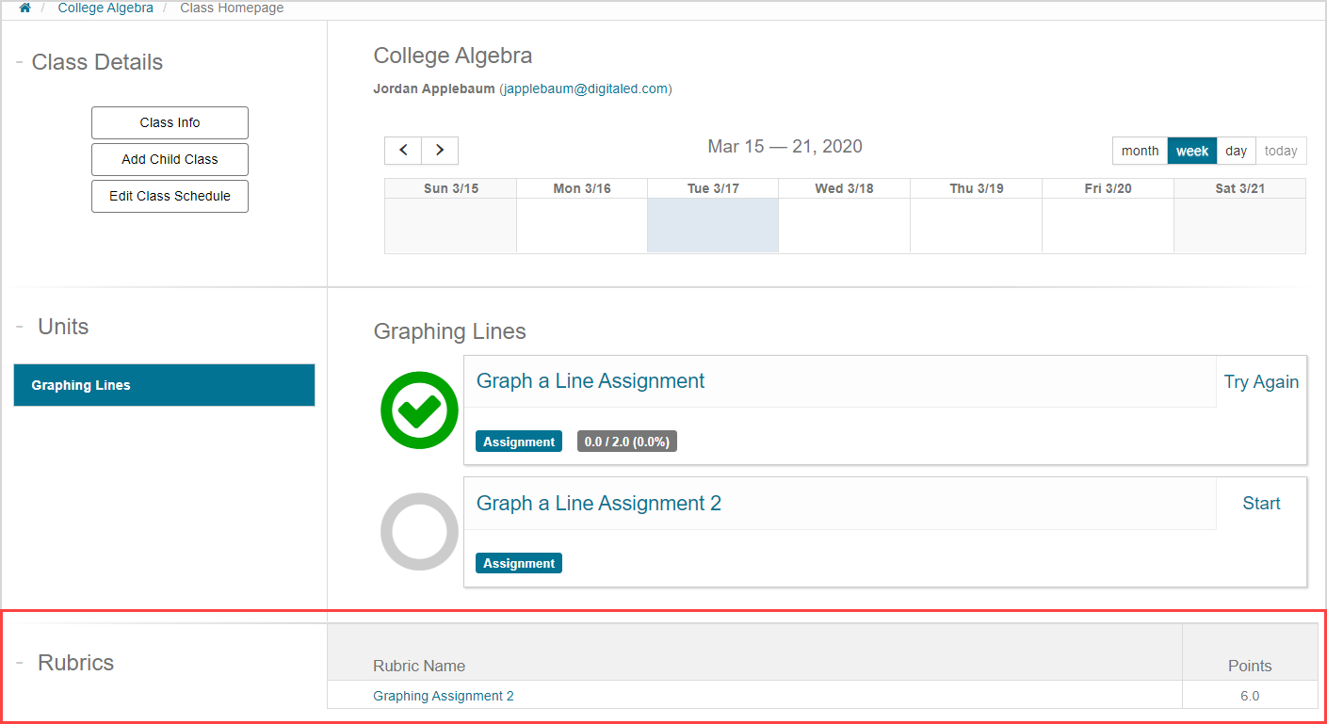Click the gray incomplete circle icon
Image resolution: width=1327 pixels, height=724 pixels.
(x=419, y=532)
